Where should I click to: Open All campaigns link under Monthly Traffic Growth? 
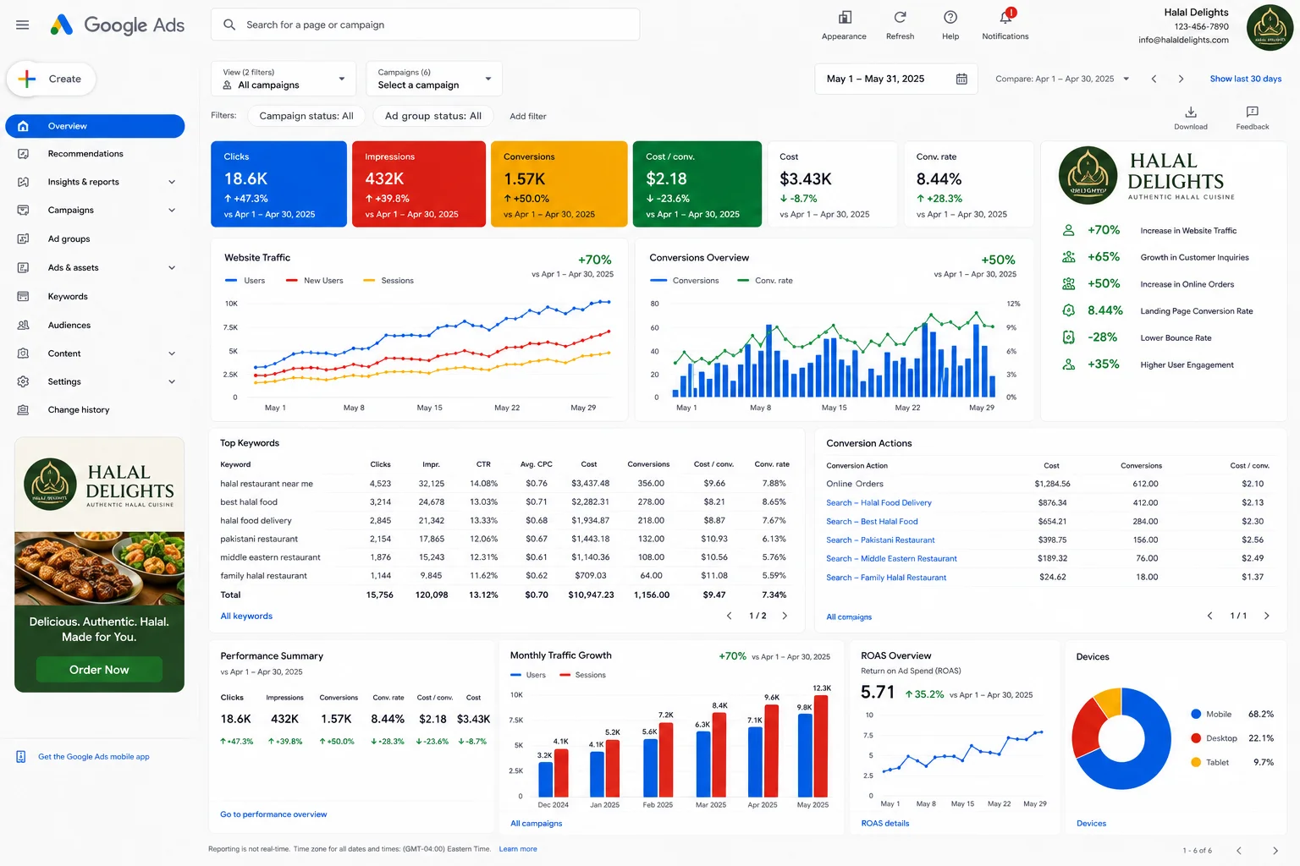click(537, 824)
